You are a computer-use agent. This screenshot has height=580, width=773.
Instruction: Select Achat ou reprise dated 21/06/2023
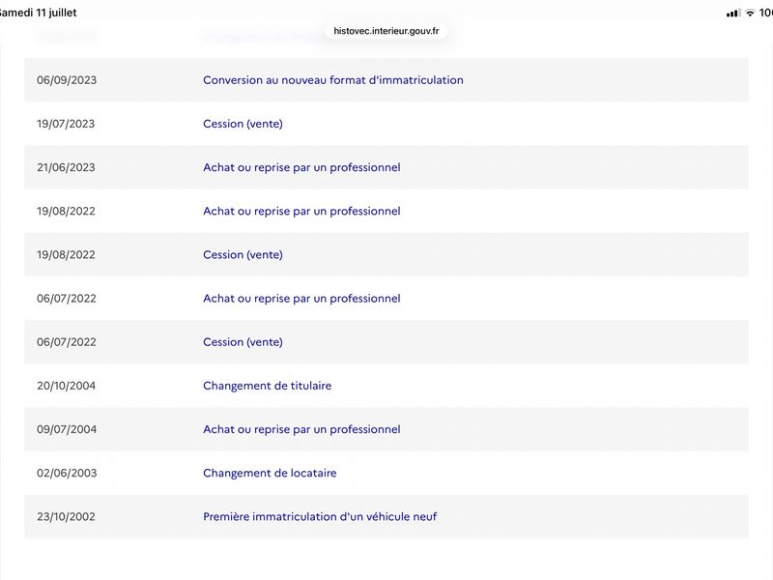pyautogui.click(x=301, y=167)
